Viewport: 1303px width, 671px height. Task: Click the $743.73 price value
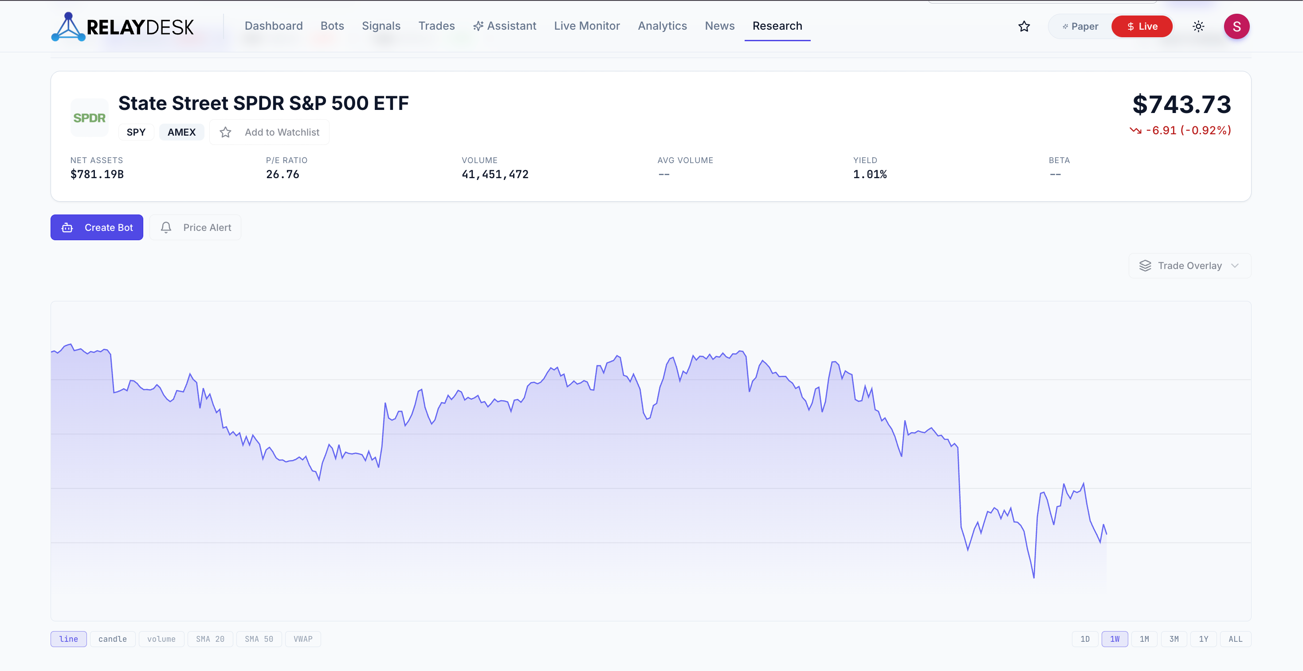[1181, 104]
